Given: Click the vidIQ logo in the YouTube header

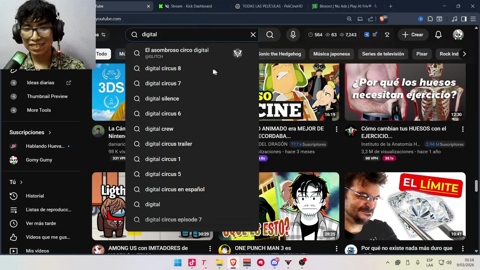Looking at the screenshot, I should [x=367, y=34].
